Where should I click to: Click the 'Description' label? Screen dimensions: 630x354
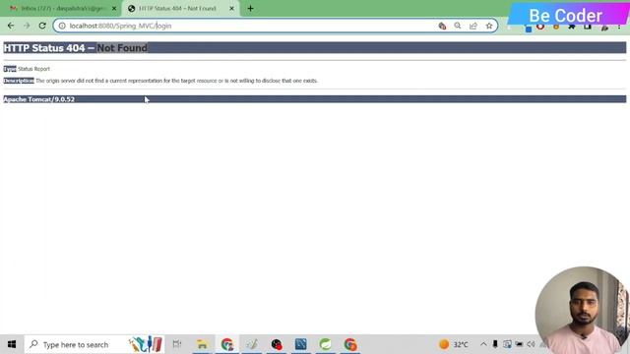click(x=19, y=81)
